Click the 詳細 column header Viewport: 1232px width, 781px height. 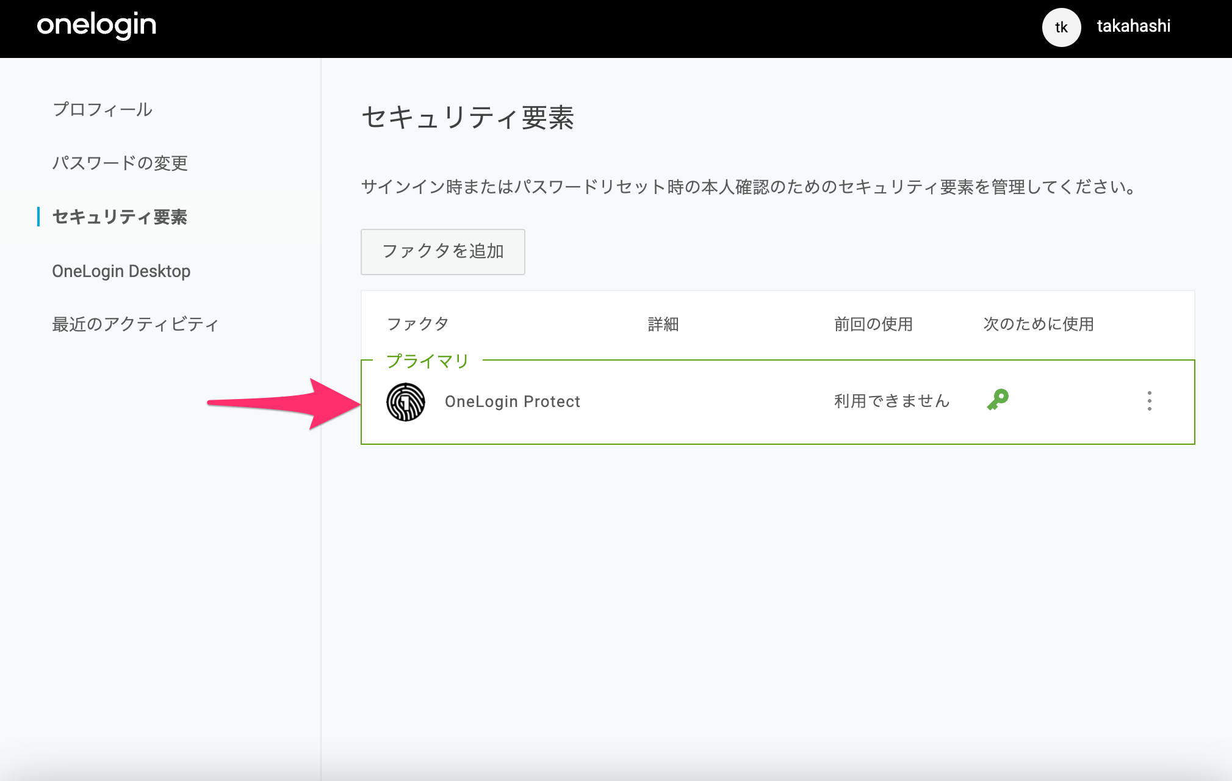click(663, 324)
